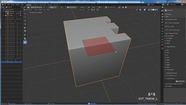The height and width of the screenshot is (105, 186).
Task: Open the NonDestructive behavior dropdown
Action: pyautogui.click(x=112, y=7)
